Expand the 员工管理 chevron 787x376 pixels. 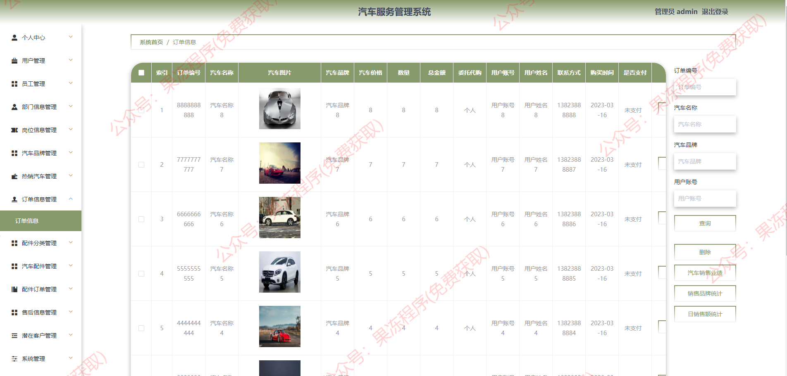(71, 83)
